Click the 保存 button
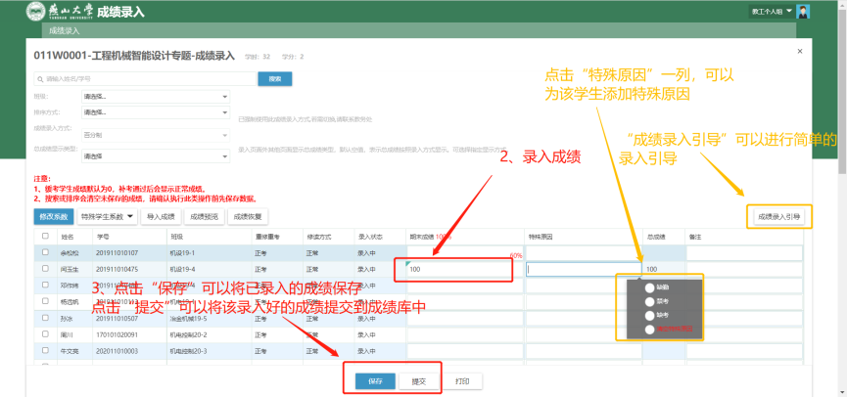Viewport: 847px width, 397px height. 374,381
